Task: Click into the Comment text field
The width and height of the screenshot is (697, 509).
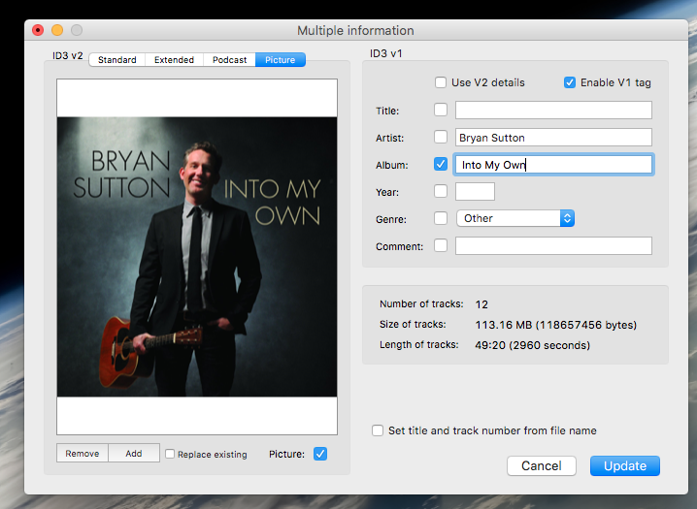Action: [x=553, y=246]
